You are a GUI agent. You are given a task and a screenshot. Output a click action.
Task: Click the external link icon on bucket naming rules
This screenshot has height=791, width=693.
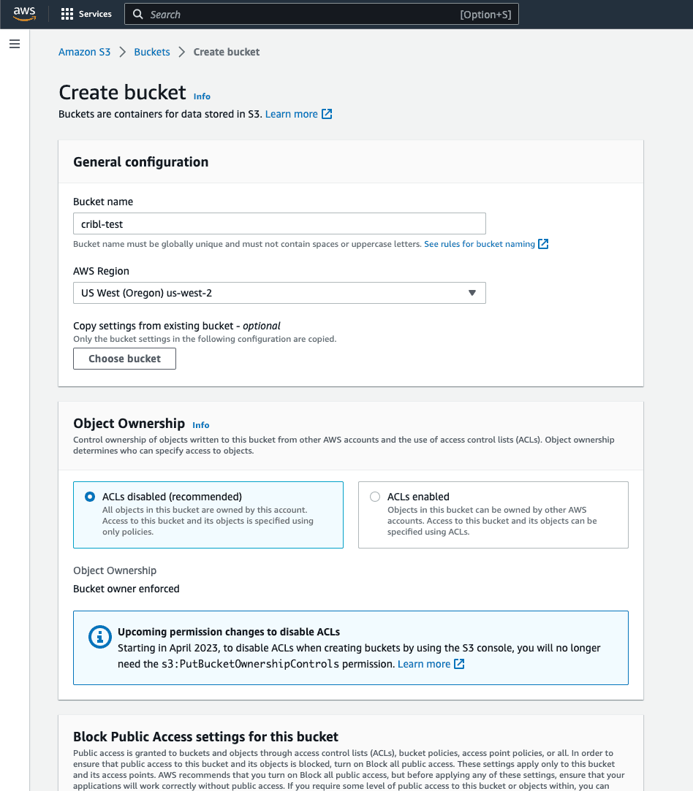point(543,244)
